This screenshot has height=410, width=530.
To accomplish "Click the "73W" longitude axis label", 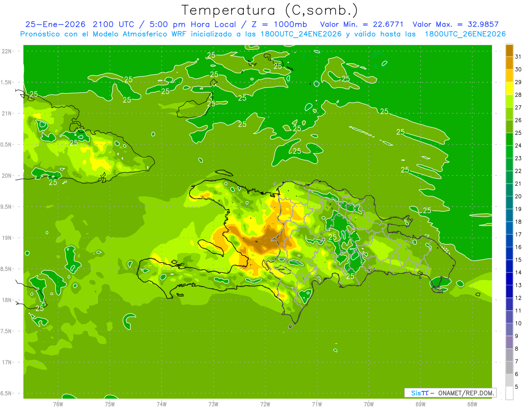I will 213,404.
